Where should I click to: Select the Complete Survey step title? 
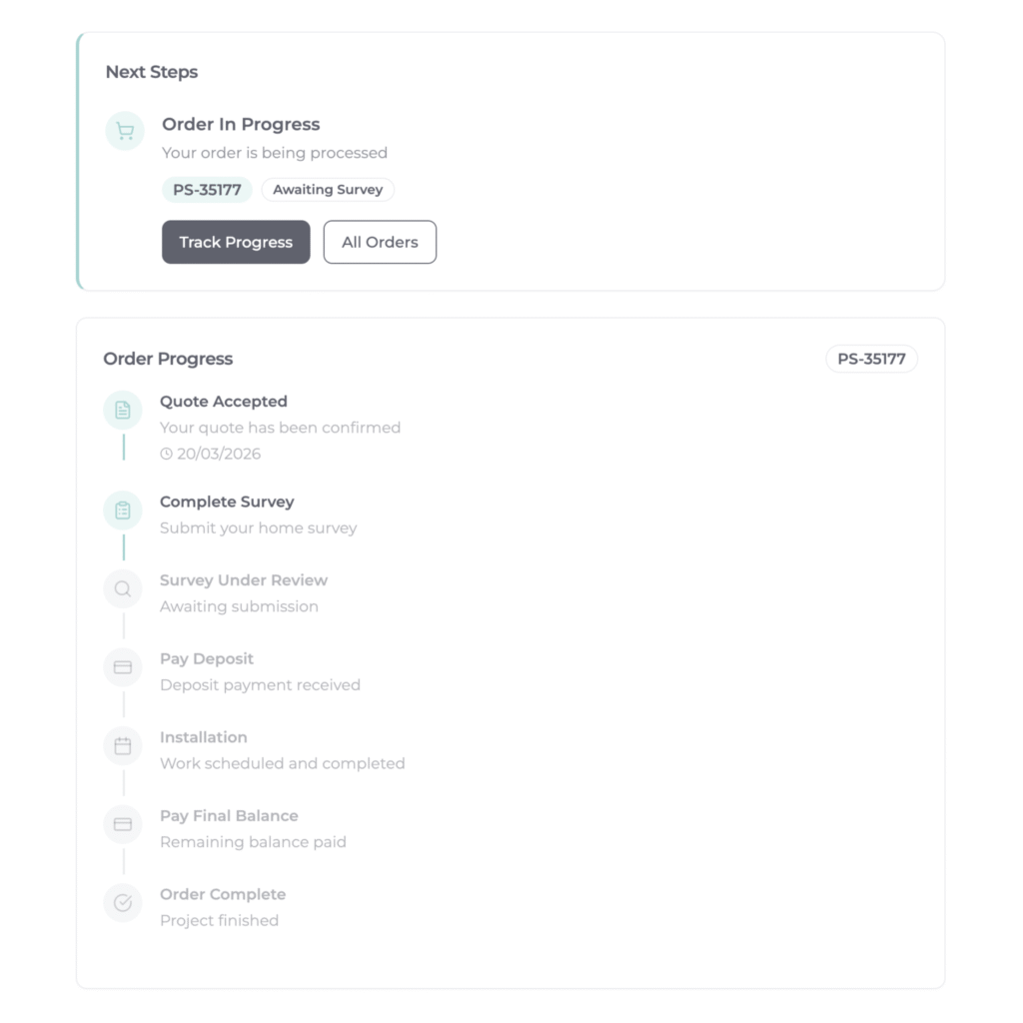[x=227, y=502]
